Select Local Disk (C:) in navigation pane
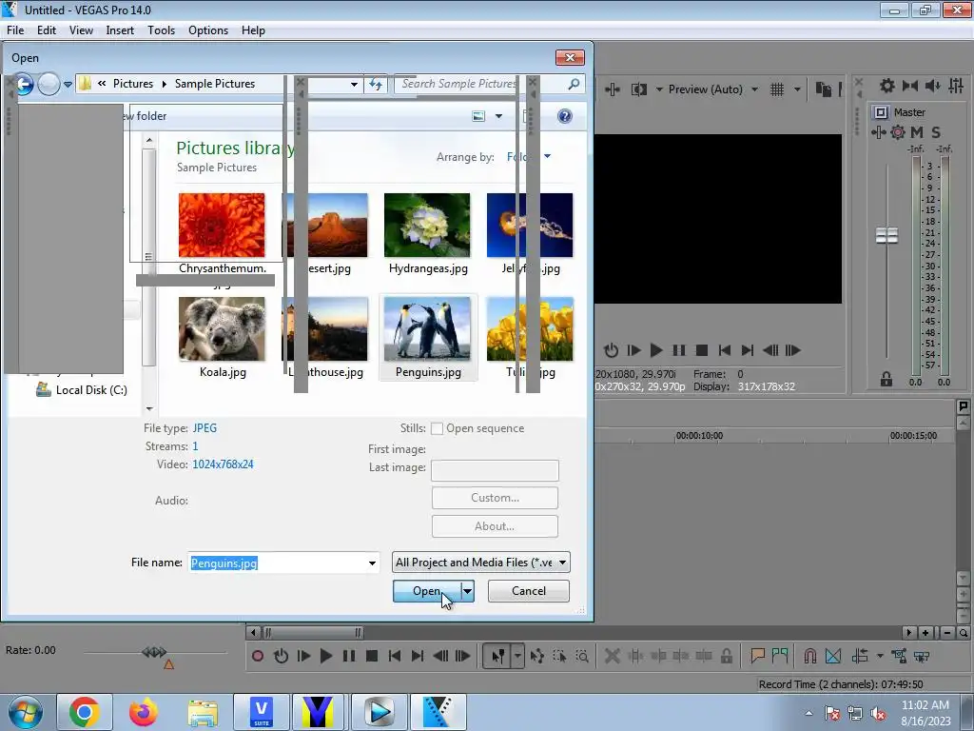The height and width of the screenshot is (731, 974). [x=82, y=390]
